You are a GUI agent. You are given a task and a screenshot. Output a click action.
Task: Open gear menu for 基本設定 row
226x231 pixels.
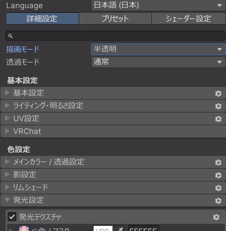[218, 94]
